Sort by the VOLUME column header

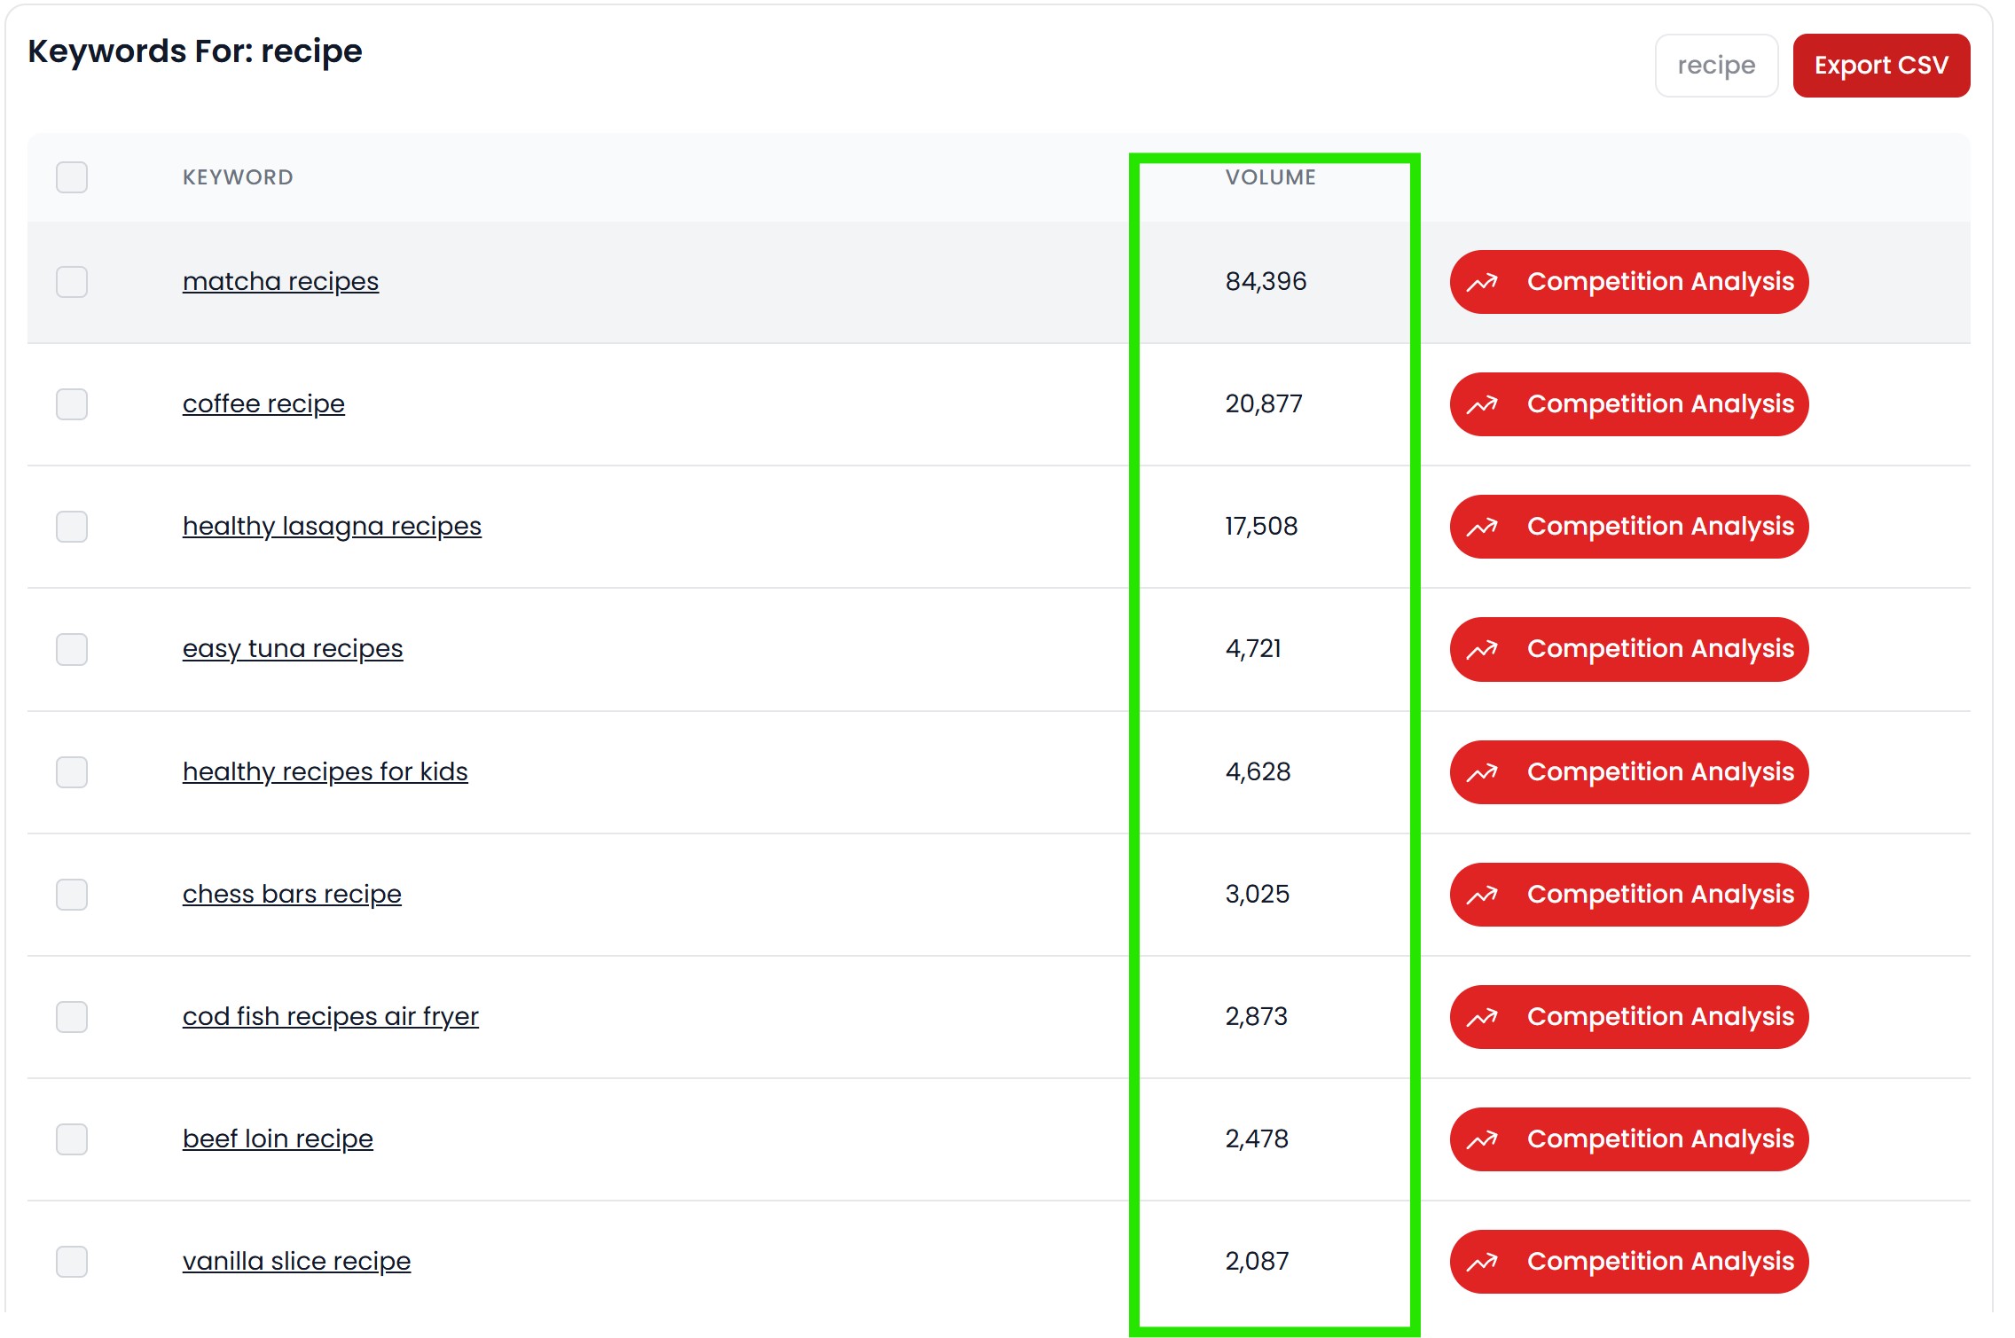click(1270, 177)
